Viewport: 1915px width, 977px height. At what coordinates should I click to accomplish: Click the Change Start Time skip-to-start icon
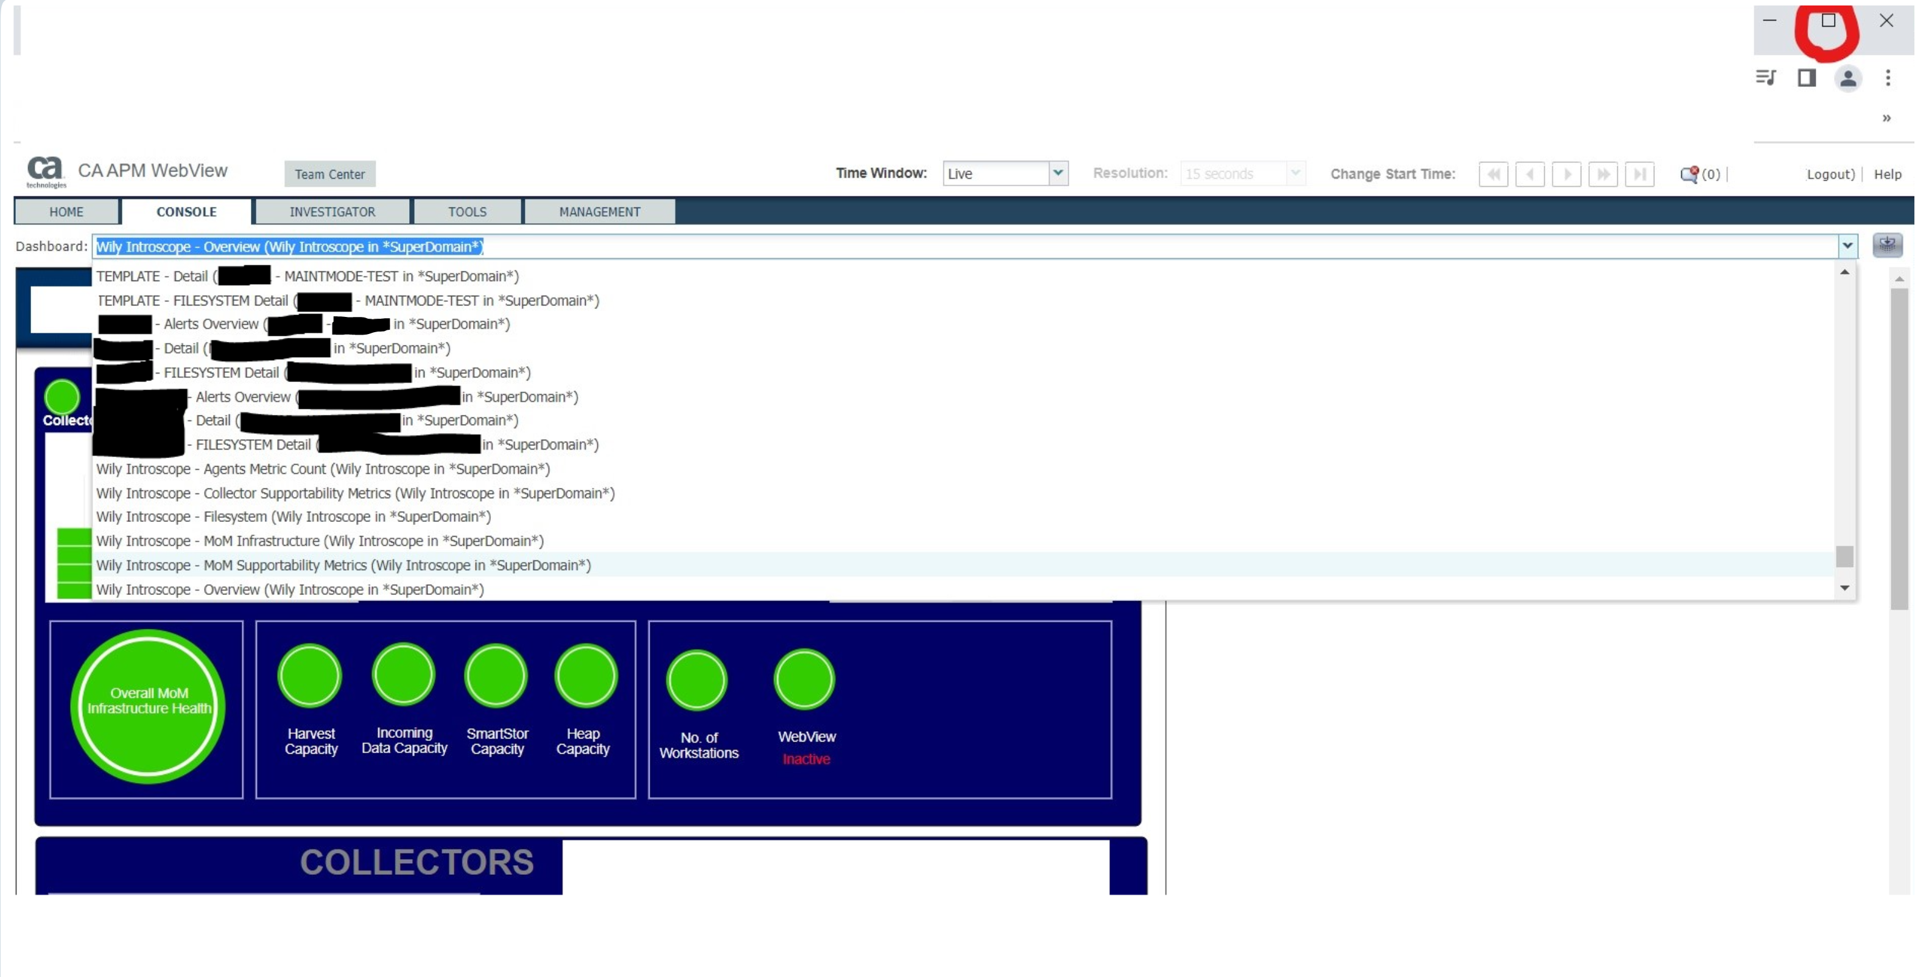click(x=1492, y=173)
